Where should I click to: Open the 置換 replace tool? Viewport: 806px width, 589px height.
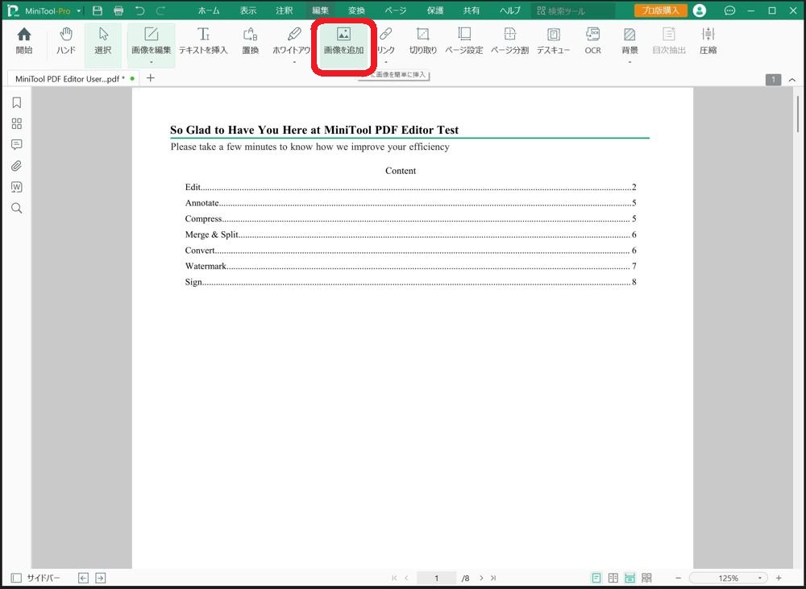click(x=251, y=41)
